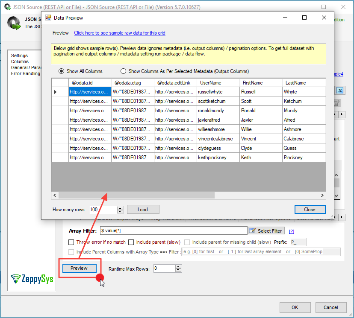Enable Throw error if no match checkbox
354x318 pixels.
(x=72, y=242)
